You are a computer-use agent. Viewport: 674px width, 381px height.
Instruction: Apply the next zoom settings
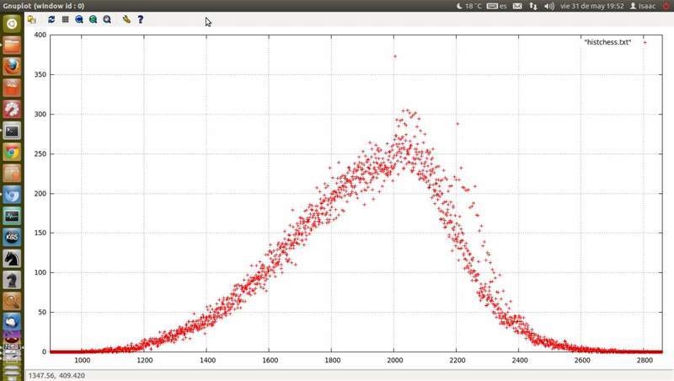click(x=93, y=19)
